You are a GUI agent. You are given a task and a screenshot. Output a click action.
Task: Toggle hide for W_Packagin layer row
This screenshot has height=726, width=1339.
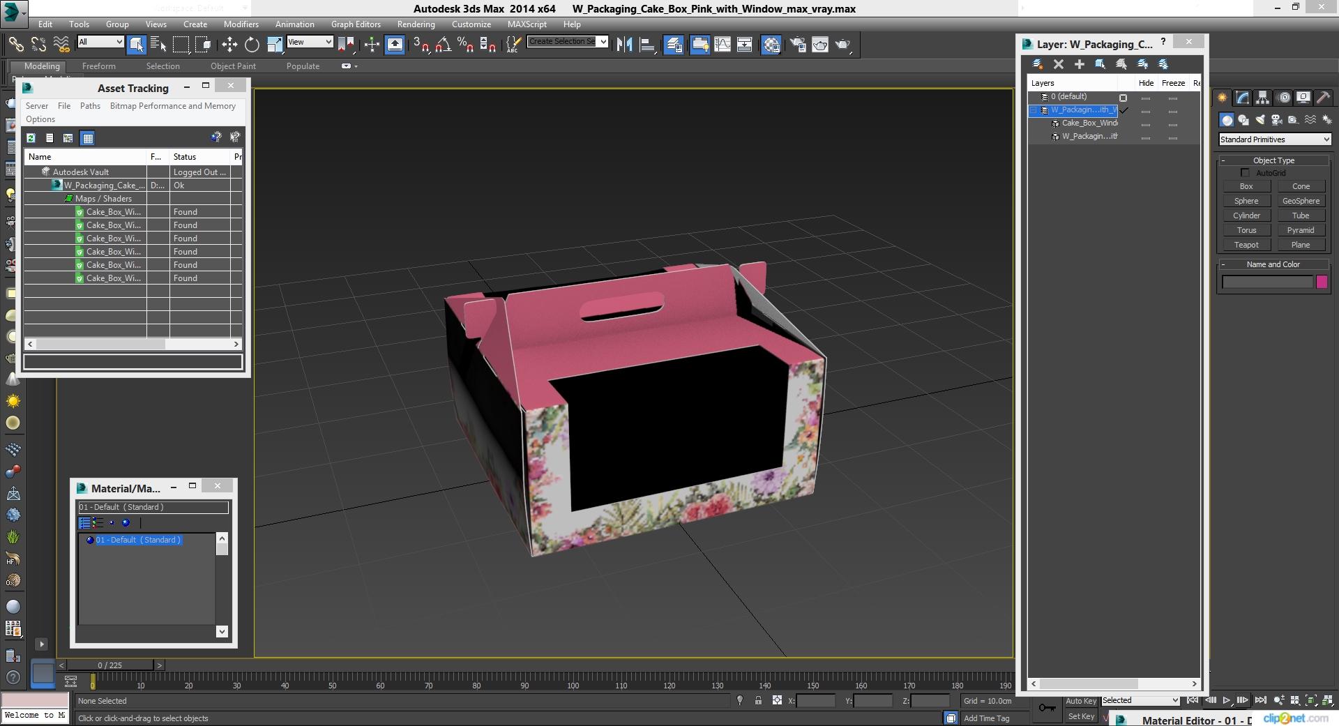[x=1146, y=110]
